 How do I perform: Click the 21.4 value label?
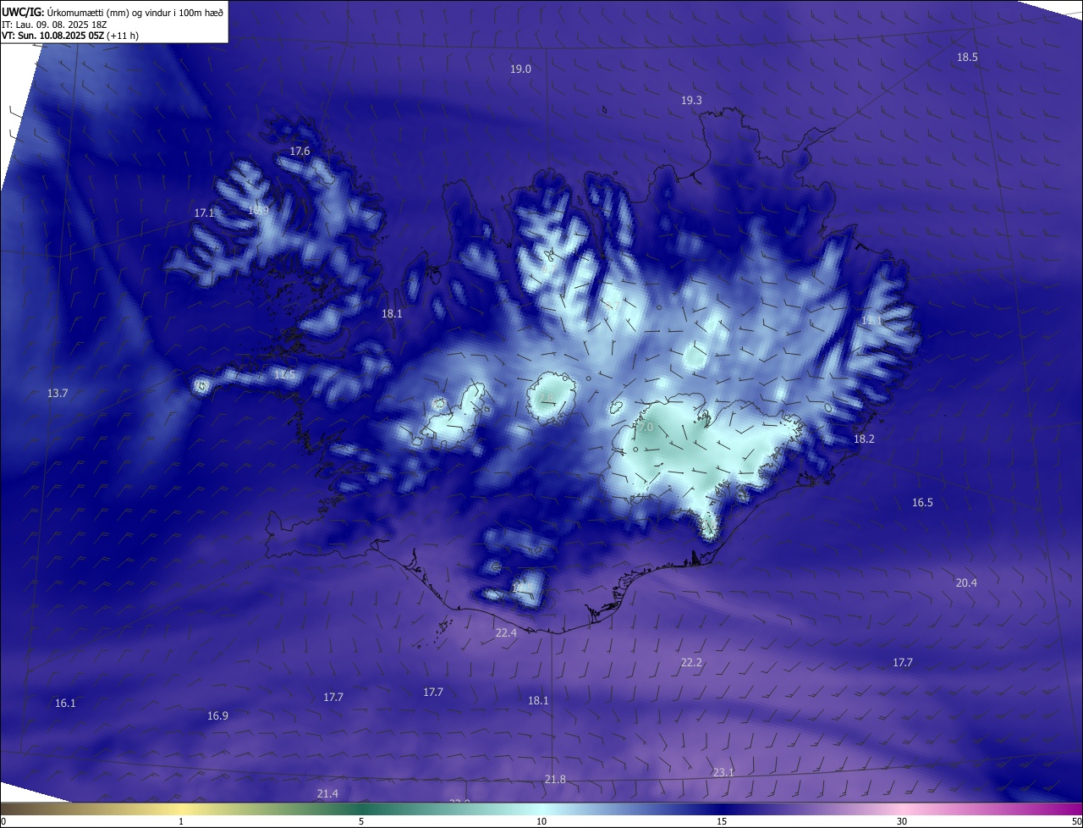[x=327, y=794]
